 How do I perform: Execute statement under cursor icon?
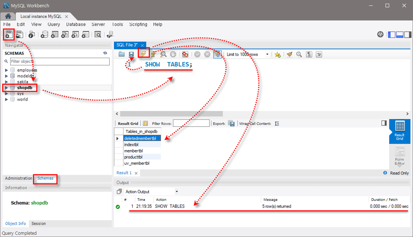tap(153, 54)
